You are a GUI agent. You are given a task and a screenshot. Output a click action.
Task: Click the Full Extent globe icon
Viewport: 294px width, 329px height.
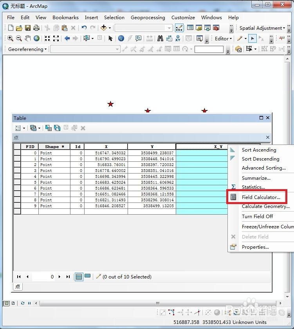[x=36, y=38]
